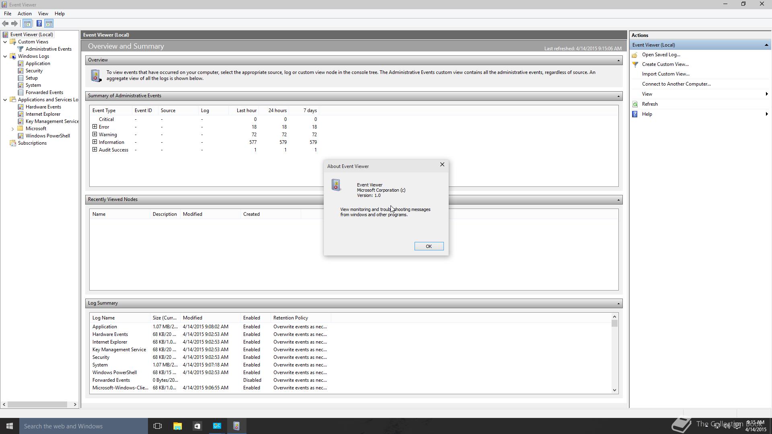Toggle Show/Hide Action Pane toolbar icon
The width and height of the screenshot is (772, 434).
click(49, 24)
